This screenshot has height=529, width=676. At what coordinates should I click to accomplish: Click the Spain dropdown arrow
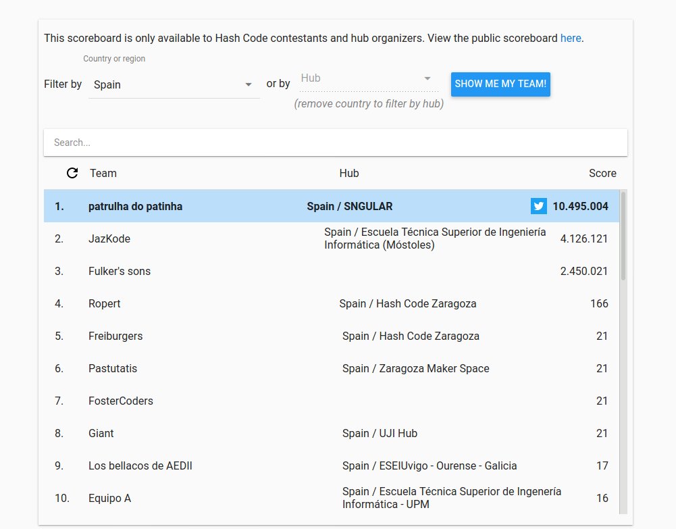[249, 84]
